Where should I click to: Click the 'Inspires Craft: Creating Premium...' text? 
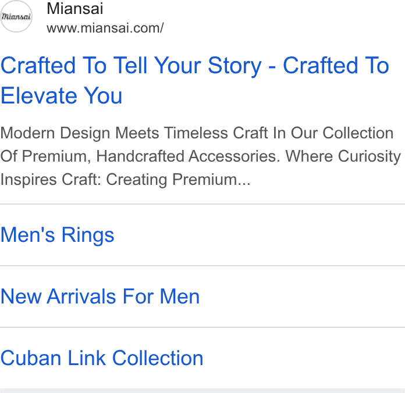coord(125,179)
